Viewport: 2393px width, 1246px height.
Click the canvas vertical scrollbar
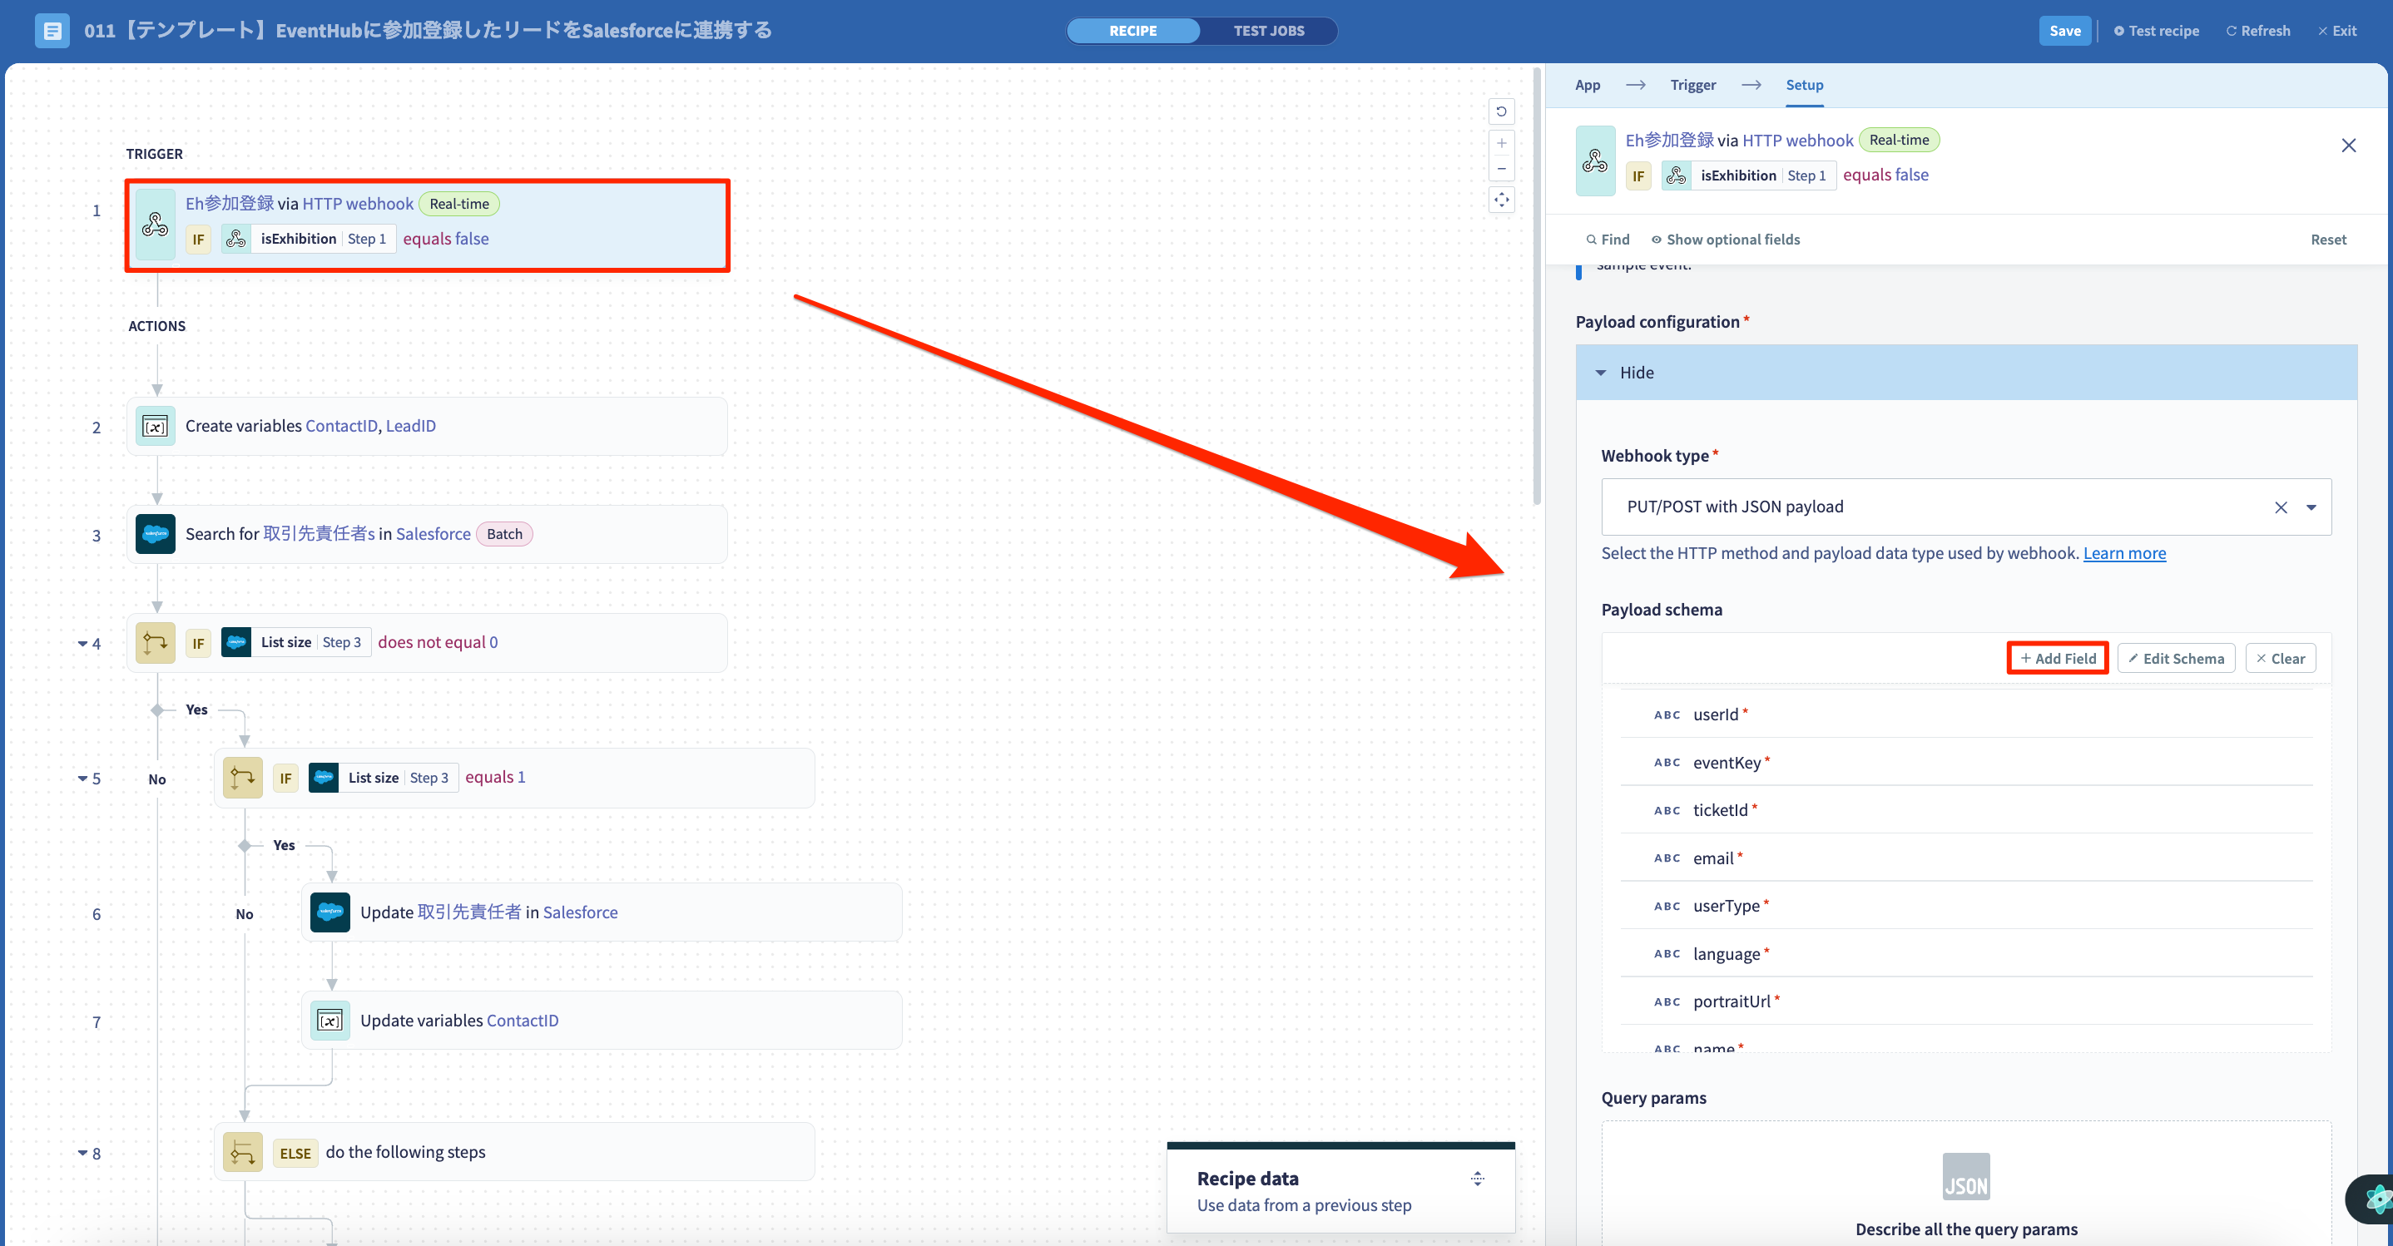1537,288
